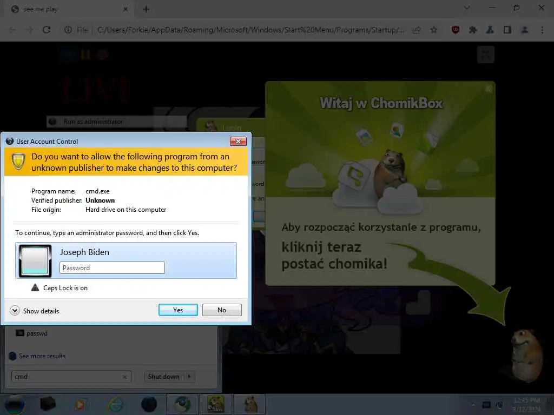Switch to the ChomikBox taskbar button

pos(215,404)
